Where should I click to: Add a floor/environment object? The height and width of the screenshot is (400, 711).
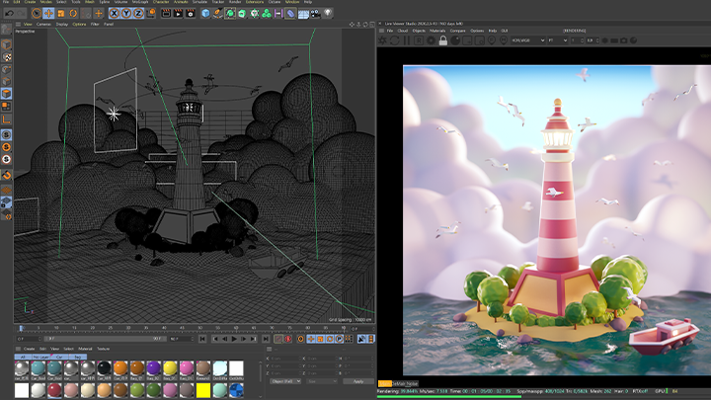click(303, 14)
